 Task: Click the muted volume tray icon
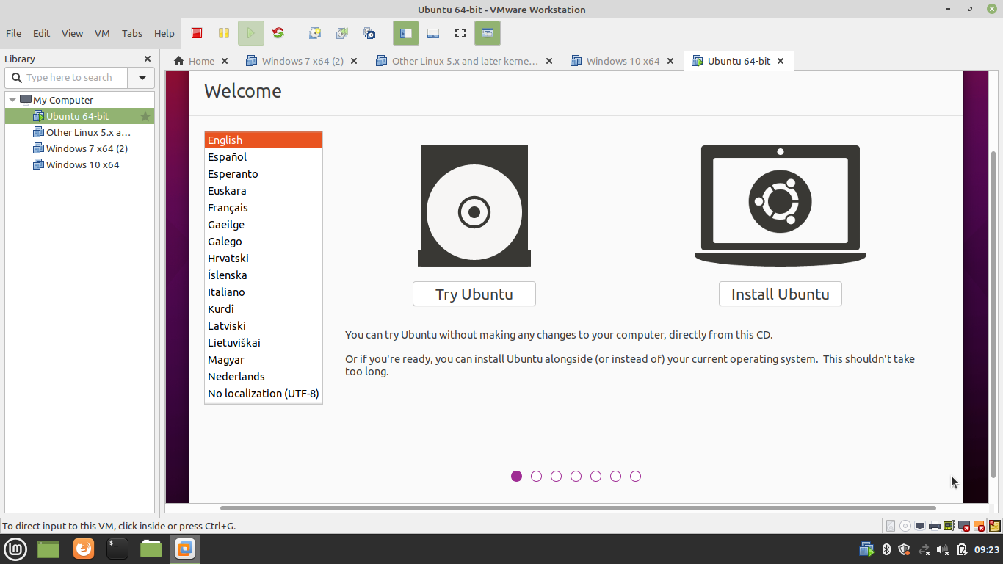[944, 549]
